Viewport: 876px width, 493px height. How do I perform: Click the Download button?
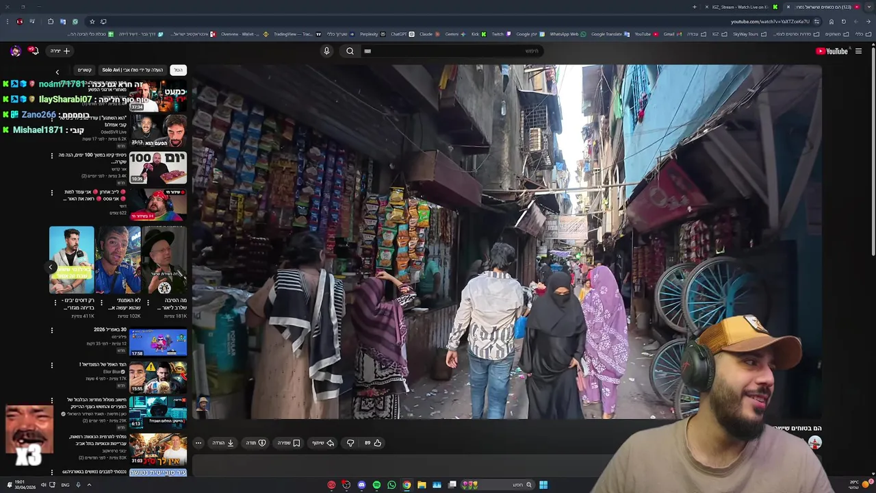(223, 443)
